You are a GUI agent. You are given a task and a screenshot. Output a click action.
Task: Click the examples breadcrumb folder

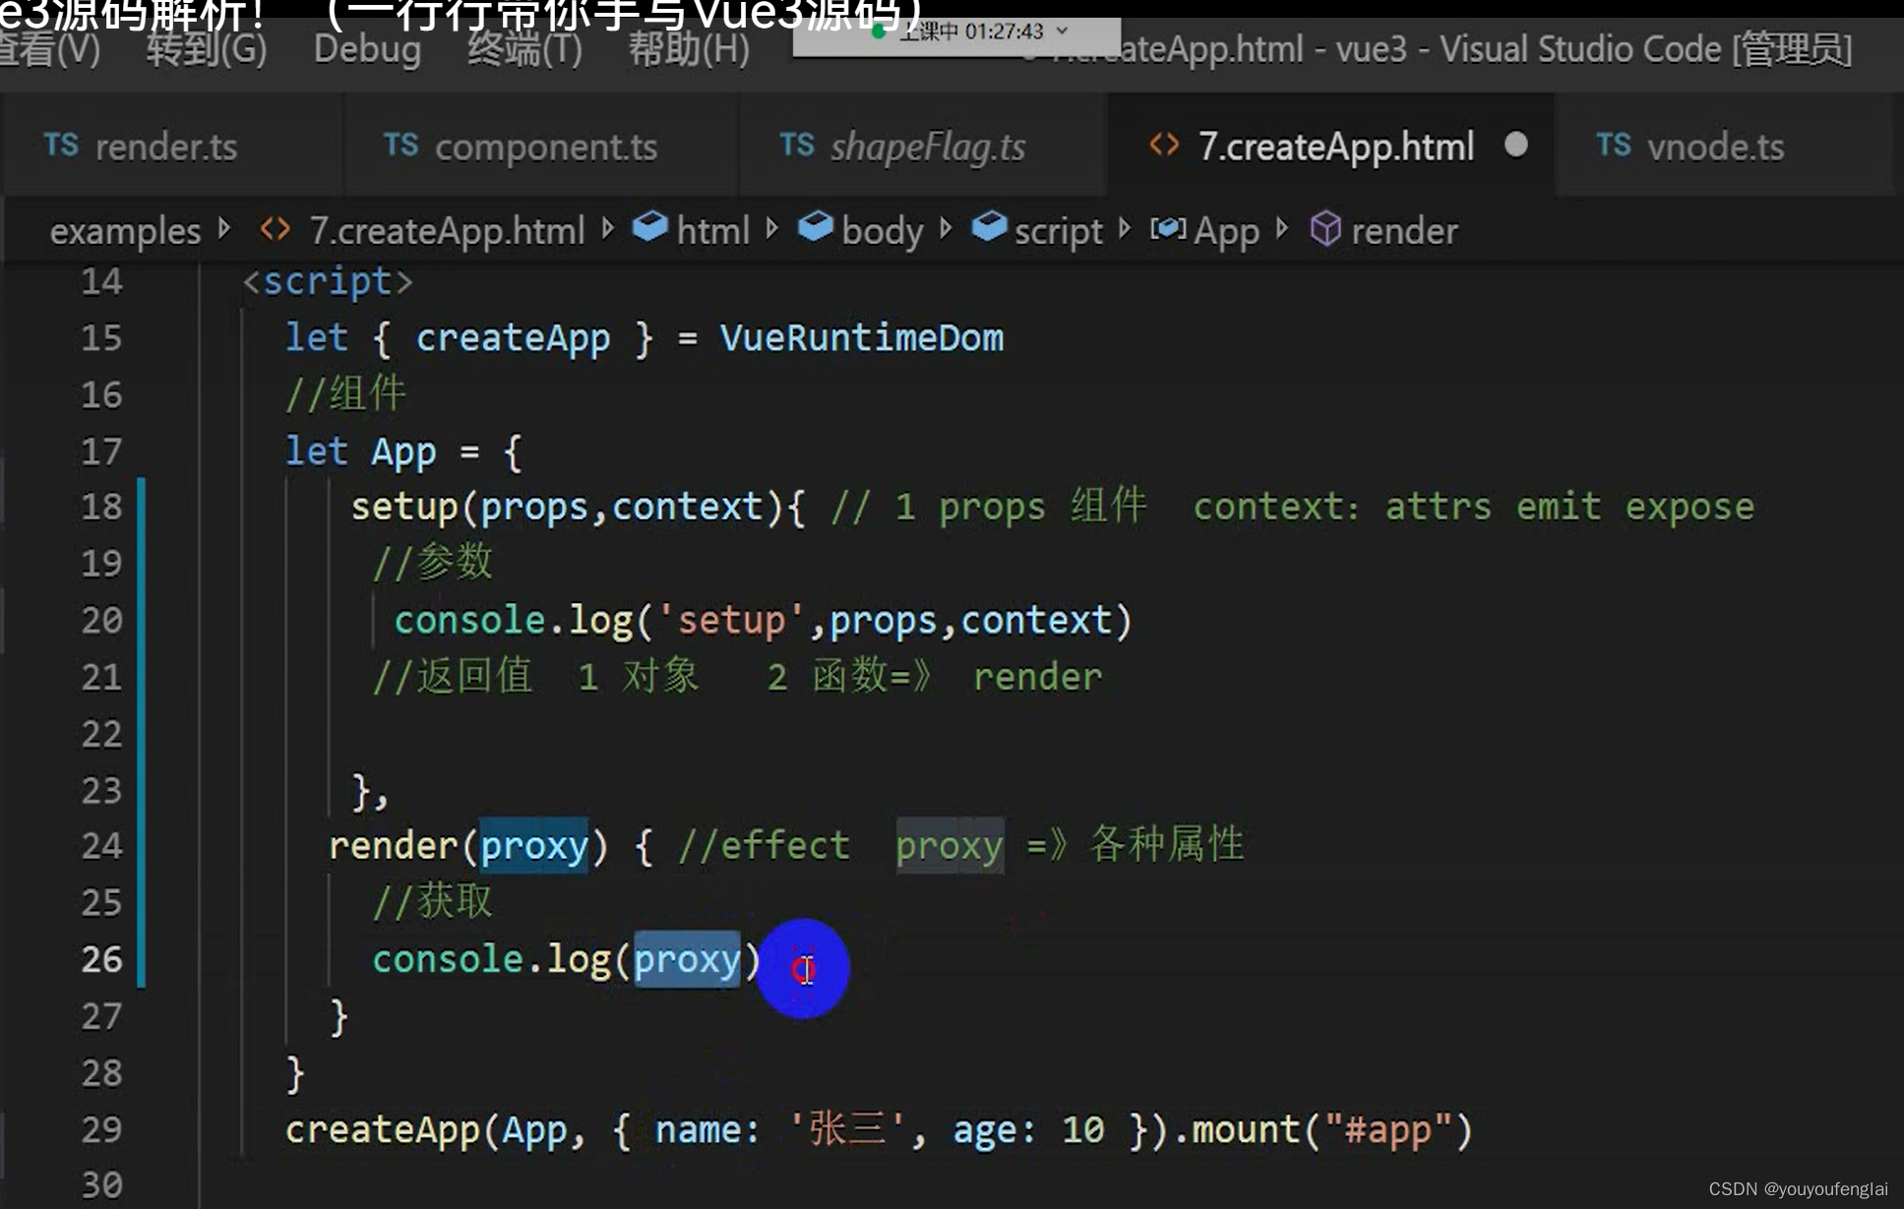click(125, 231)
